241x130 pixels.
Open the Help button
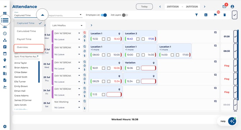(x=227, y=121)
